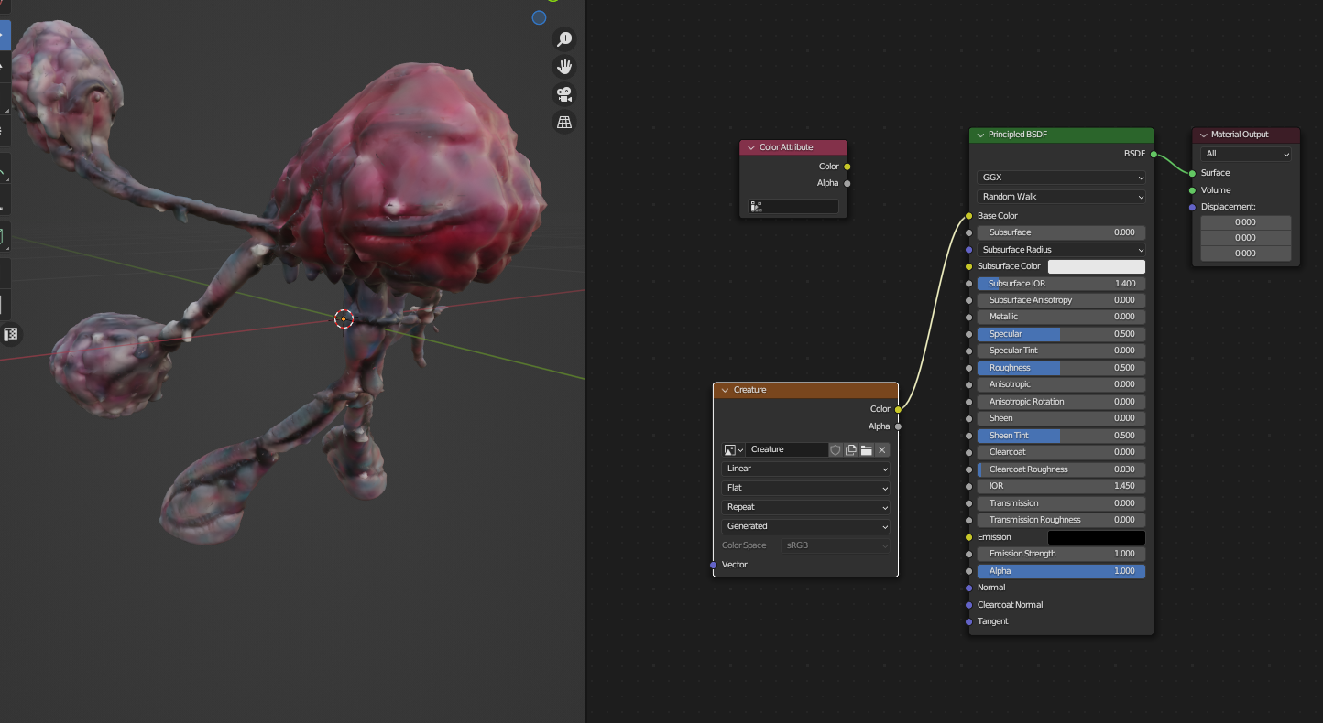Click the Subsurface IOR slider
Screen dimensions: 1323x723
point(1061,284)
